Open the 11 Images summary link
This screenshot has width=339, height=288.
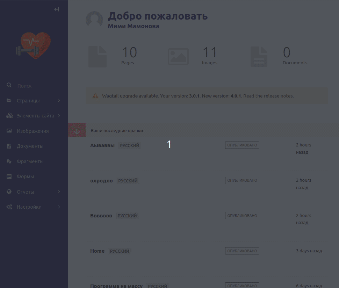click(209, 55)
